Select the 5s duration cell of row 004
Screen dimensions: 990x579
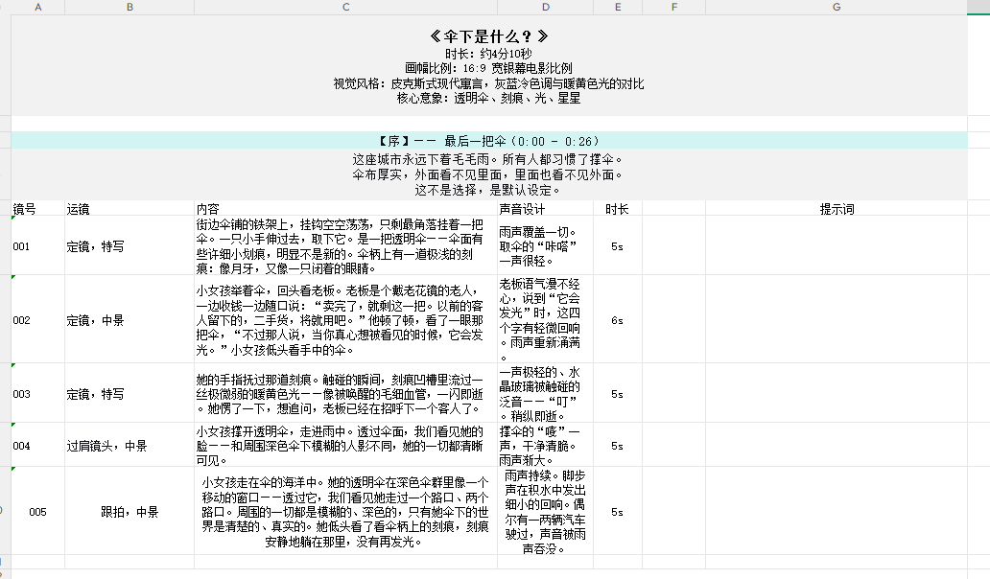[618, 446]
